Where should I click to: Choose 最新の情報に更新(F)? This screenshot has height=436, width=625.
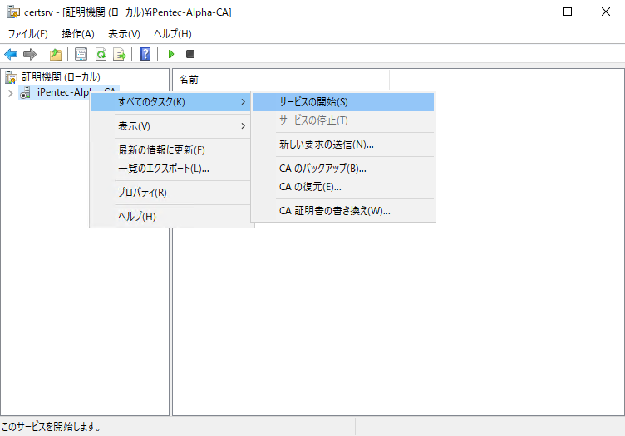(171, 150)
